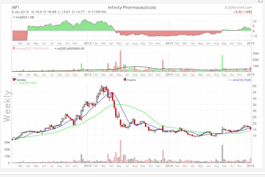Select the H: 16.98 high value
This screenshot has width=265, height=177.
click(x=50, y=12)
